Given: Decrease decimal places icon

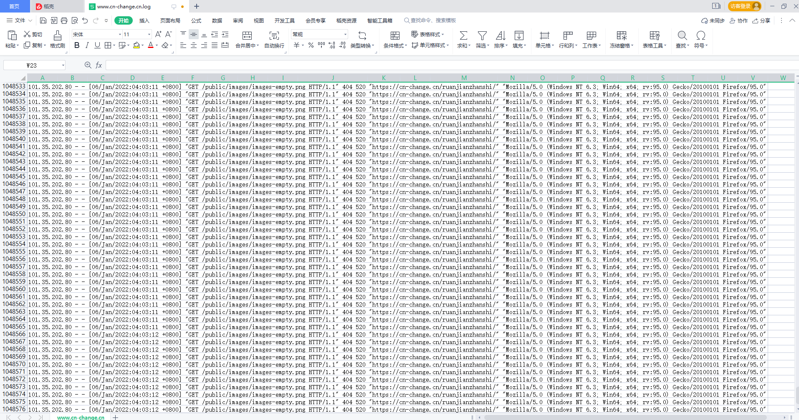Looking at the screenshot, I should coord(342,45).
